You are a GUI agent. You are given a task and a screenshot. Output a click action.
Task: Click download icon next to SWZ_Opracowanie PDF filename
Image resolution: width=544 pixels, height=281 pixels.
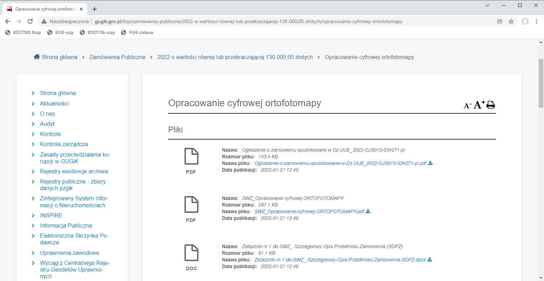(368, 211)
